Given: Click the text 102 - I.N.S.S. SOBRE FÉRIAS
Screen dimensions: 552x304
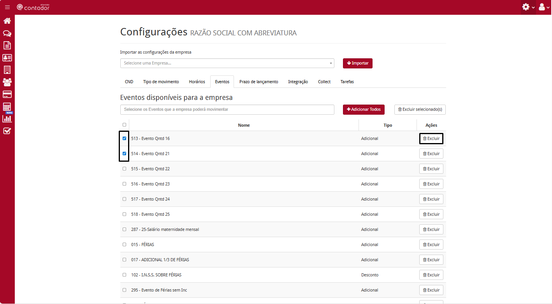Looking at the screenshot, I should (x=156, y=275).
